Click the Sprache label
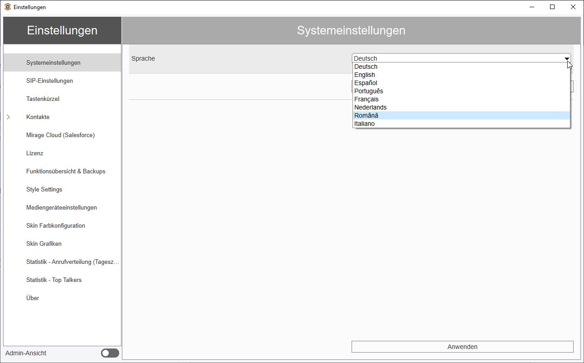Screen dimensions: 584x363 143,58
